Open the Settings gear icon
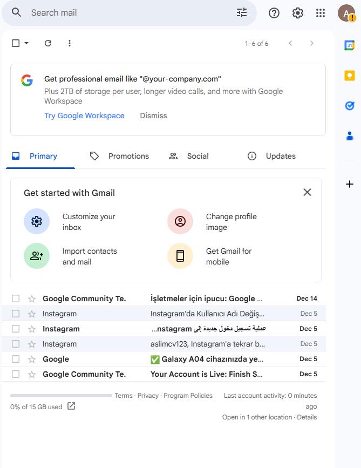Screen dimensions: 361x468 point(297,13)
